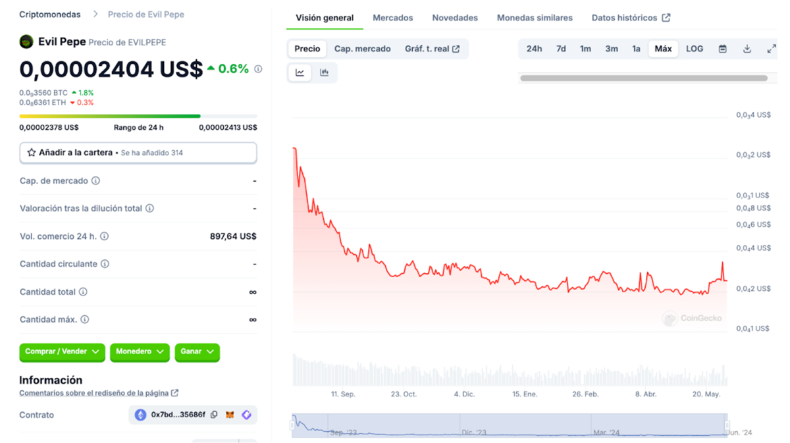This screenshot has width=790, height=443.
Task: Download the chart data icon
Action: pos(747,49)
